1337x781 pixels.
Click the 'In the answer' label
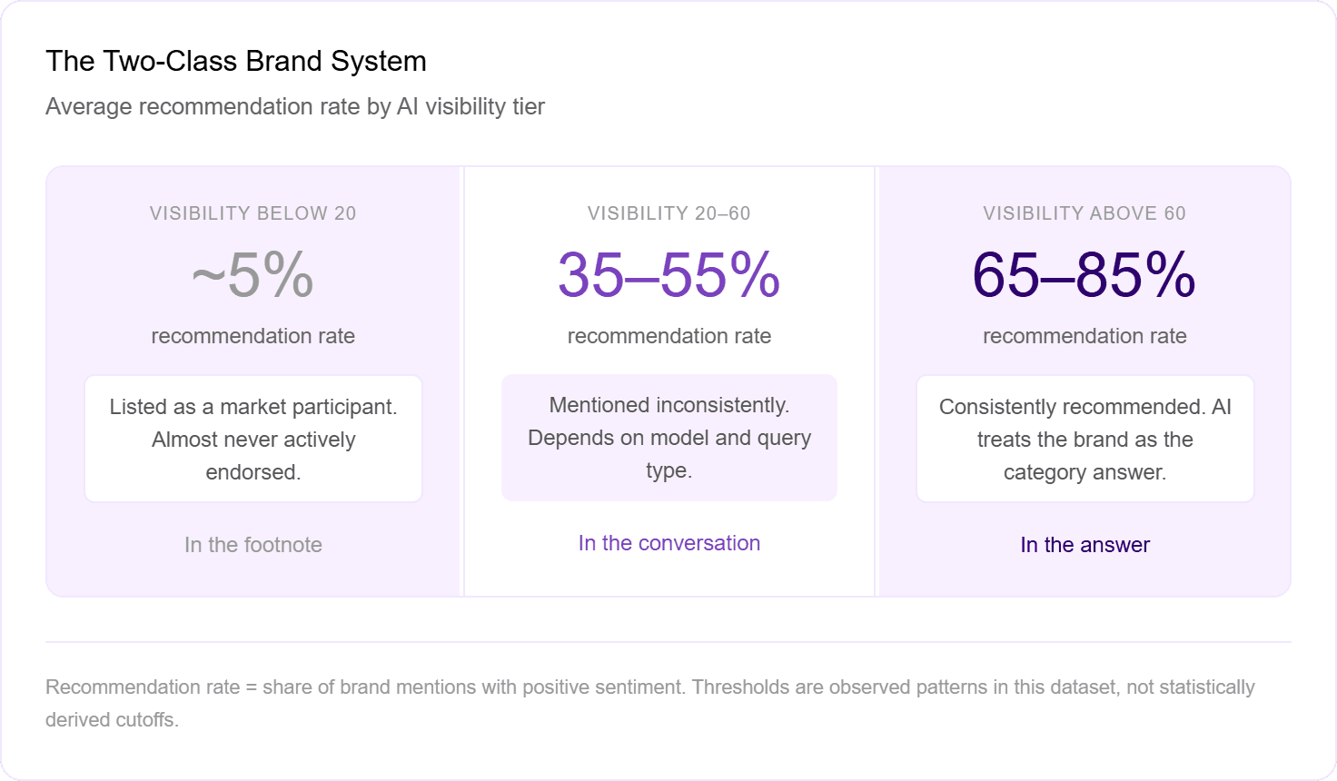point(1085,545)
